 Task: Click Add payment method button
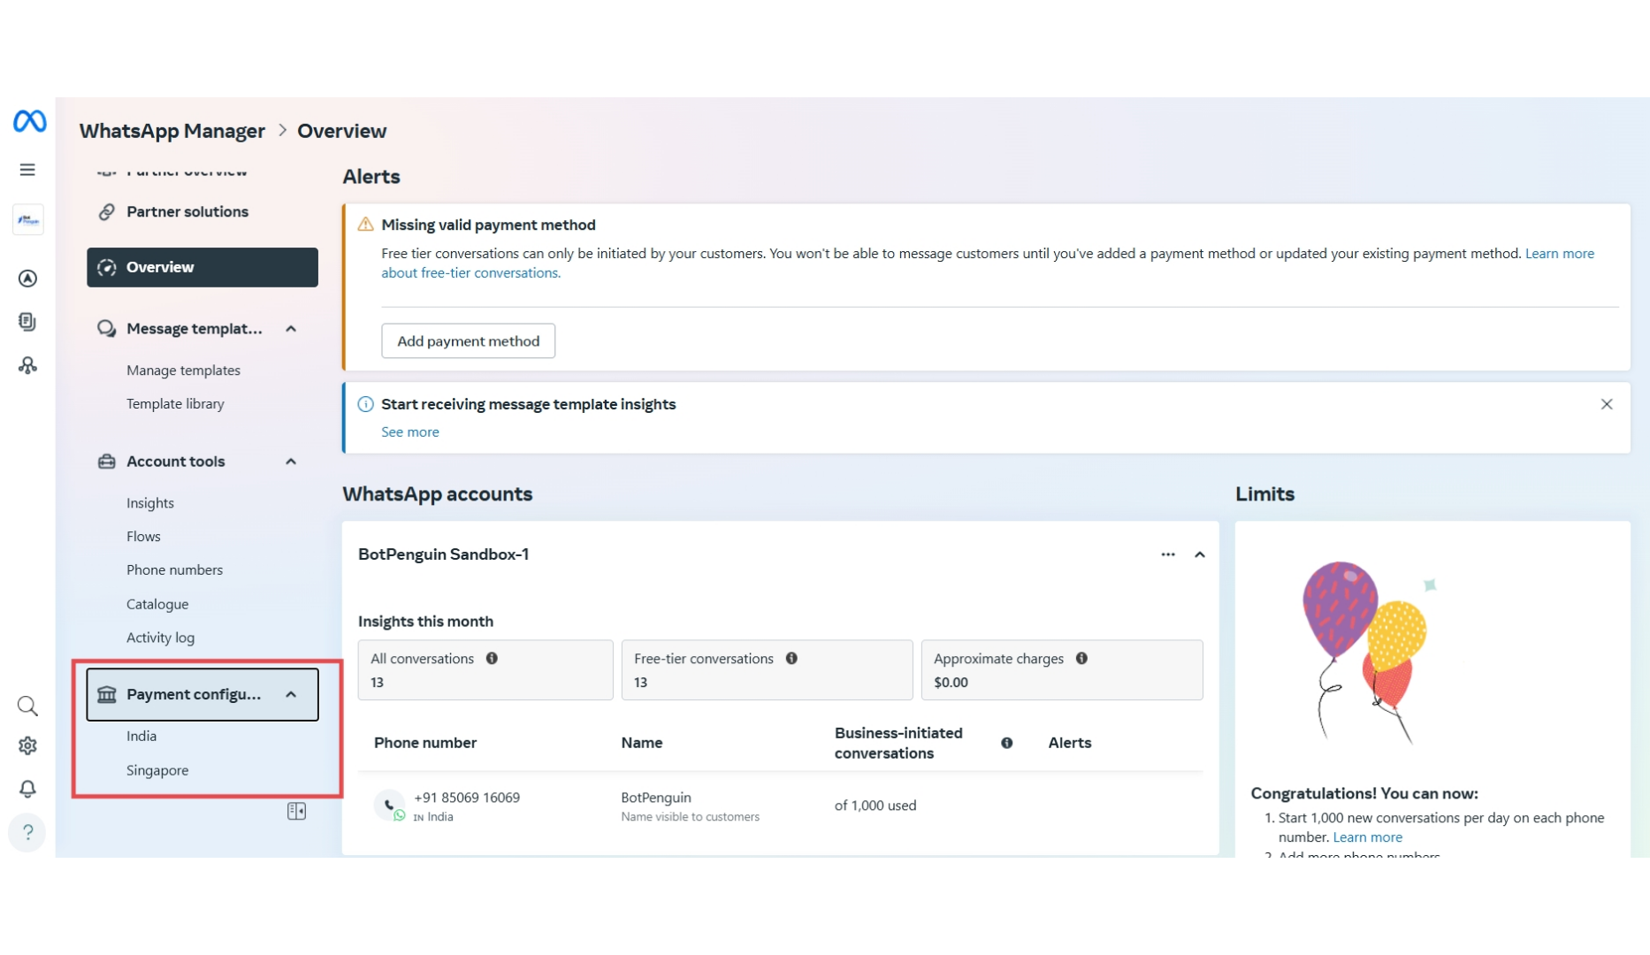tap(468, 340)
